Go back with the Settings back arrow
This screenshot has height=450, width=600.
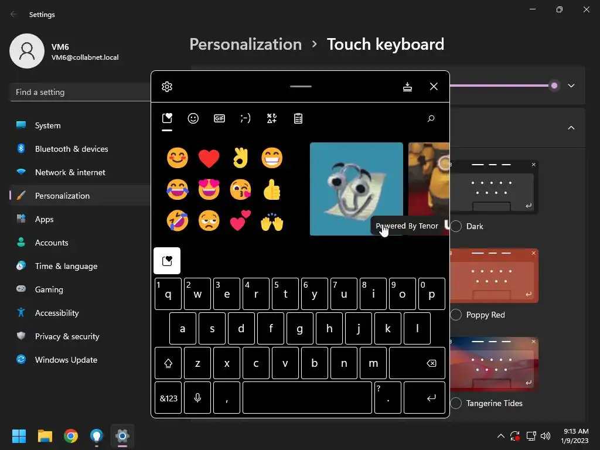coord(14,14)
